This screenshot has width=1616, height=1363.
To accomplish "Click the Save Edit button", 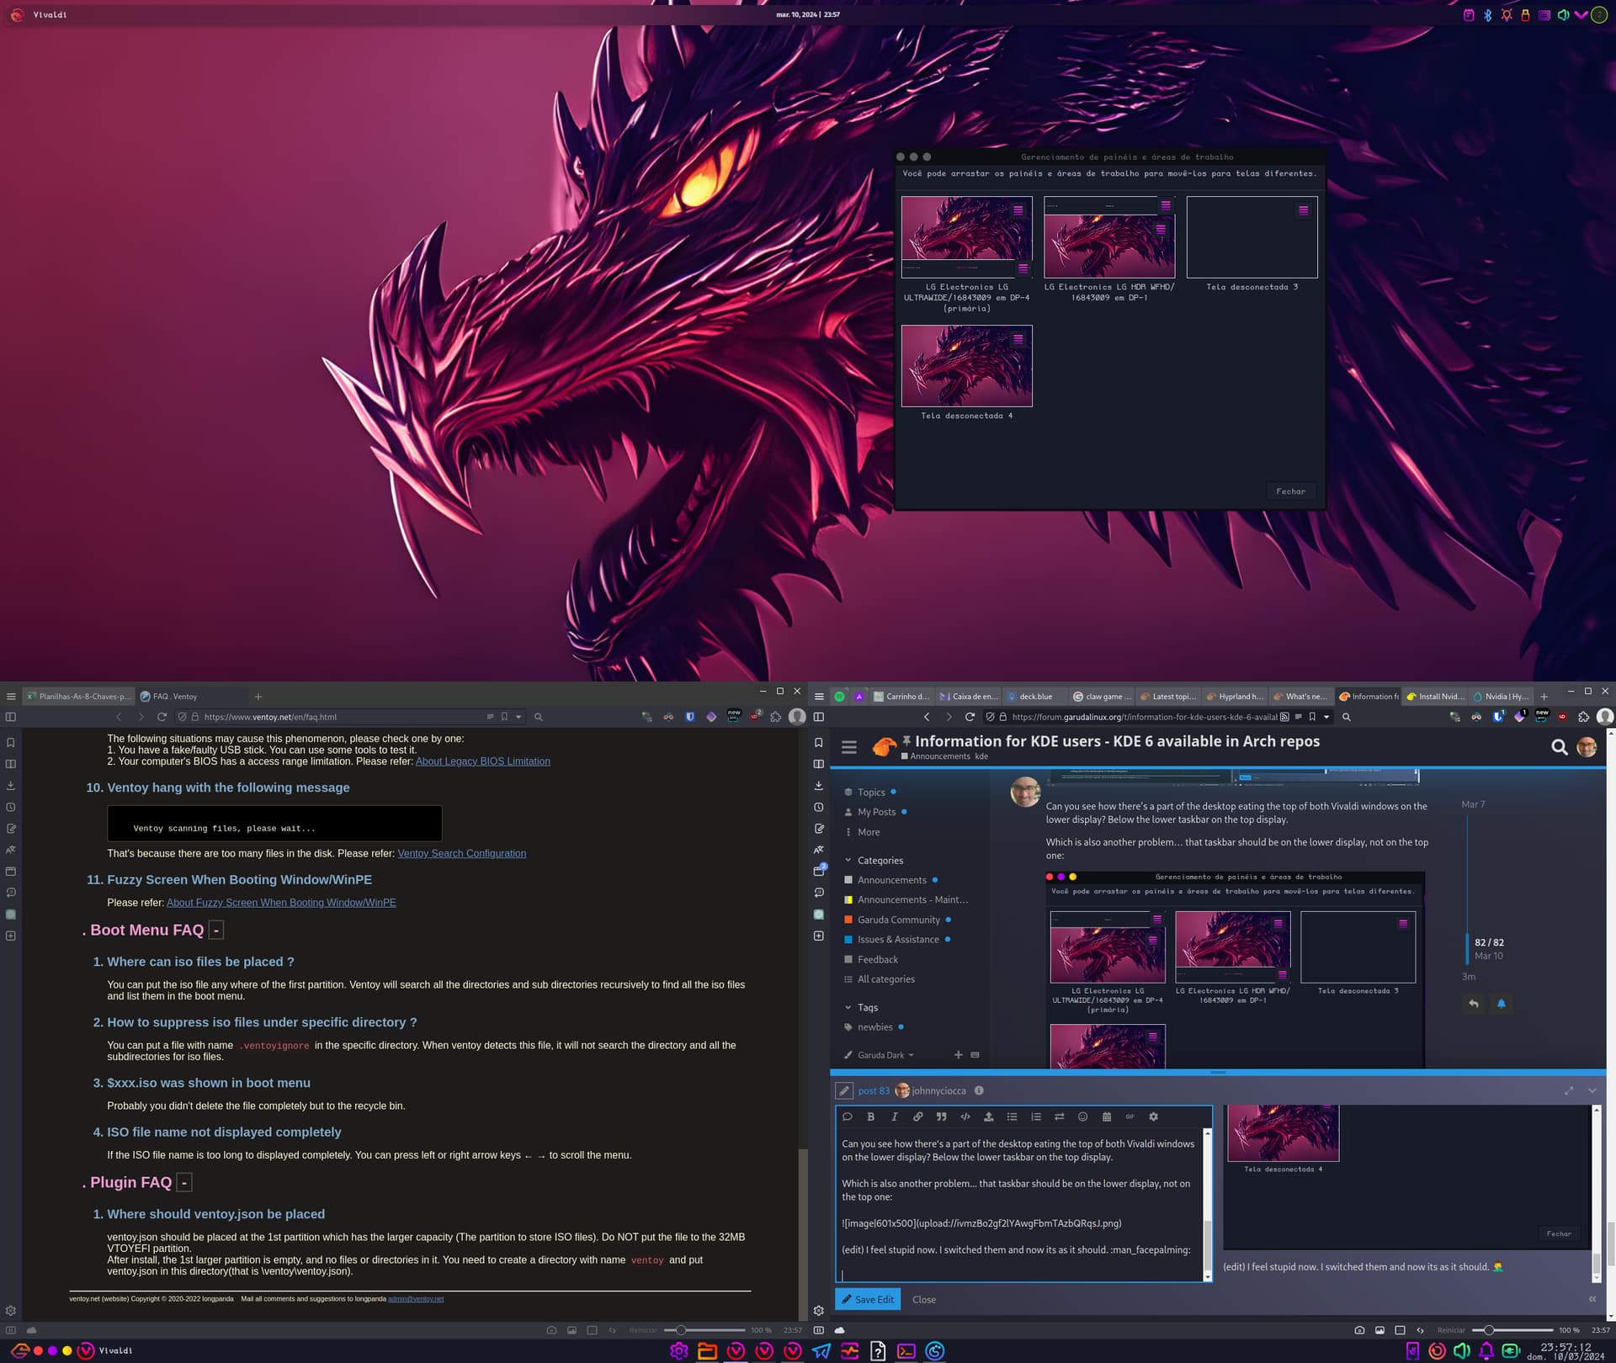I will pos(868,1299).
